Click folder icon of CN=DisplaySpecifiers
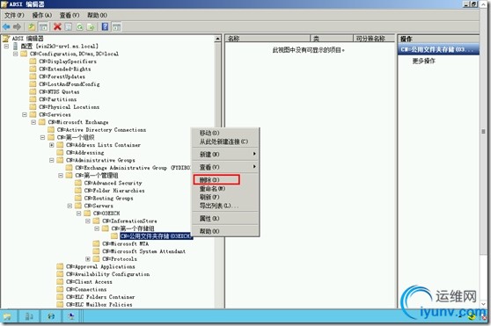 [x=33, y=62]
